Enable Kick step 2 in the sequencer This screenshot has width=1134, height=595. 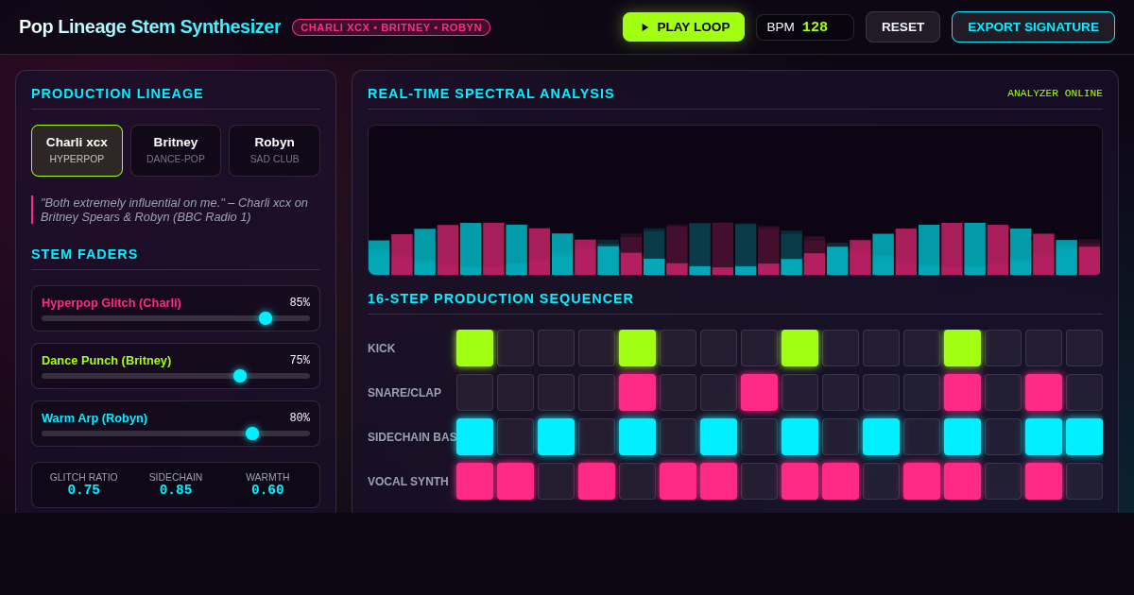515,348
